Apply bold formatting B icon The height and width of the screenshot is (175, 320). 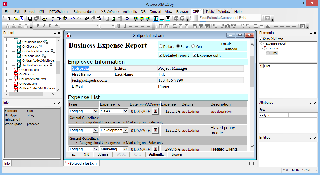pyautogui.click(x=38, y=26)
